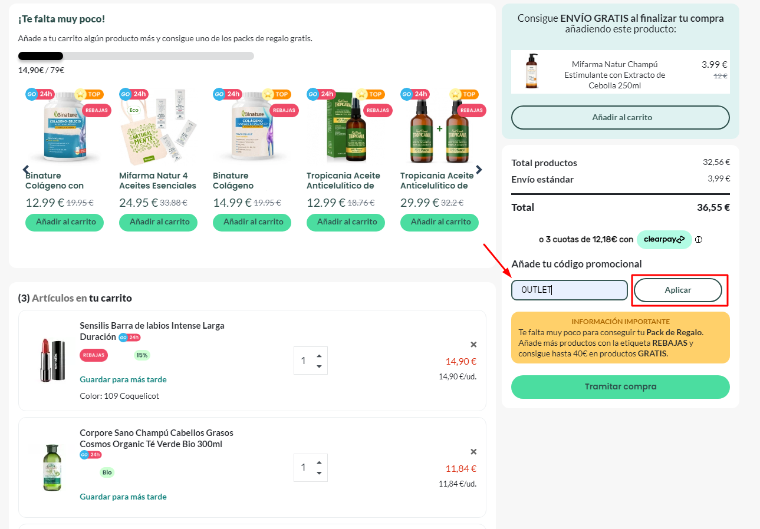Click the gift pack progress bar

click(136, 56)
